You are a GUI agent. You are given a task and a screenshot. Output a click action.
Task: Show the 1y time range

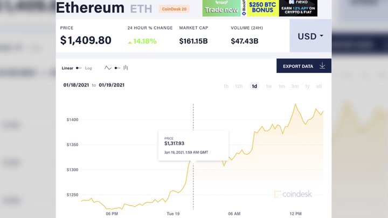click(307, 86)
